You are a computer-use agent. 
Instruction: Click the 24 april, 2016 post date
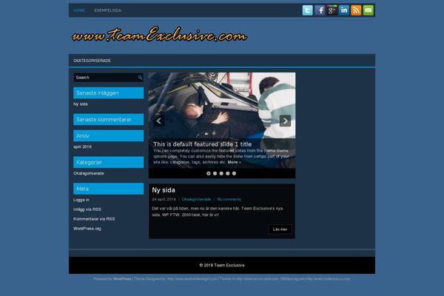pos(164,199)
